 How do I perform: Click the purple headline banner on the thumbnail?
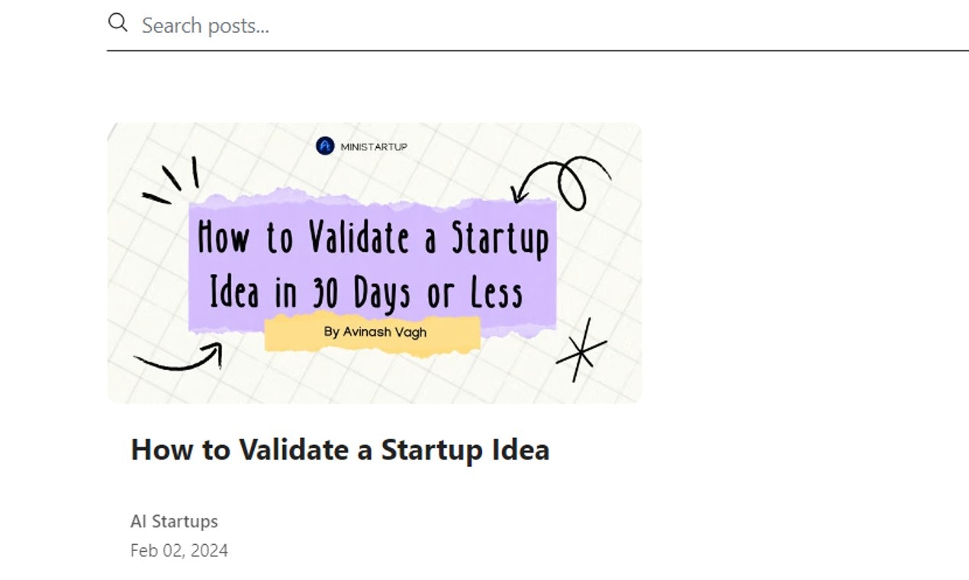click(x=374, y=263)
